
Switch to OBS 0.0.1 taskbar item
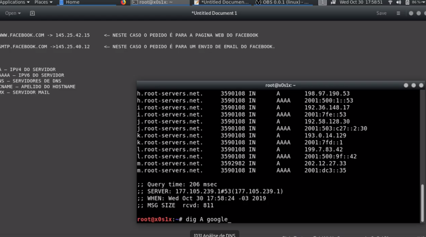[x=283, y=3]
